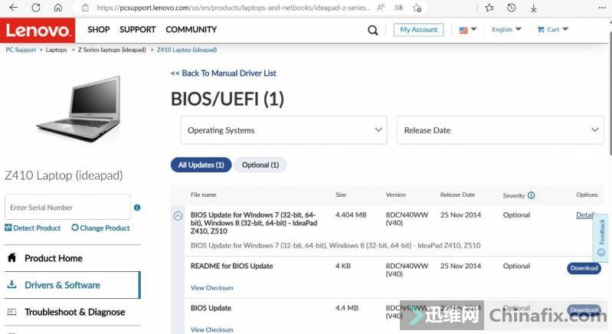The image size is (612, 334).
Task: Click the Lenovo logo
Action: pos(38,30)
